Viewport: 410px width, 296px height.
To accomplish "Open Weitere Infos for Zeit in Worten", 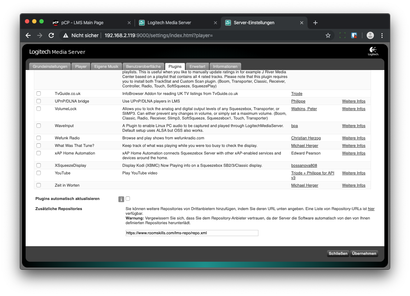I will pos(354,186).
